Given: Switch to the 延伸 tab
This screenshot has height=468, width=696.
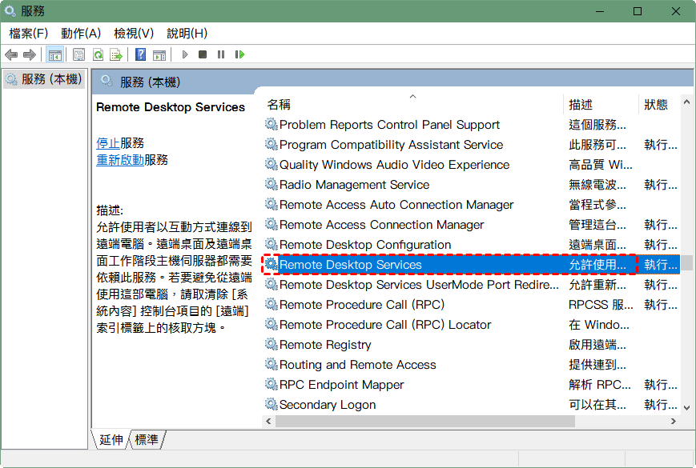Looking at the screenshot, I should (x=111, y=440).
